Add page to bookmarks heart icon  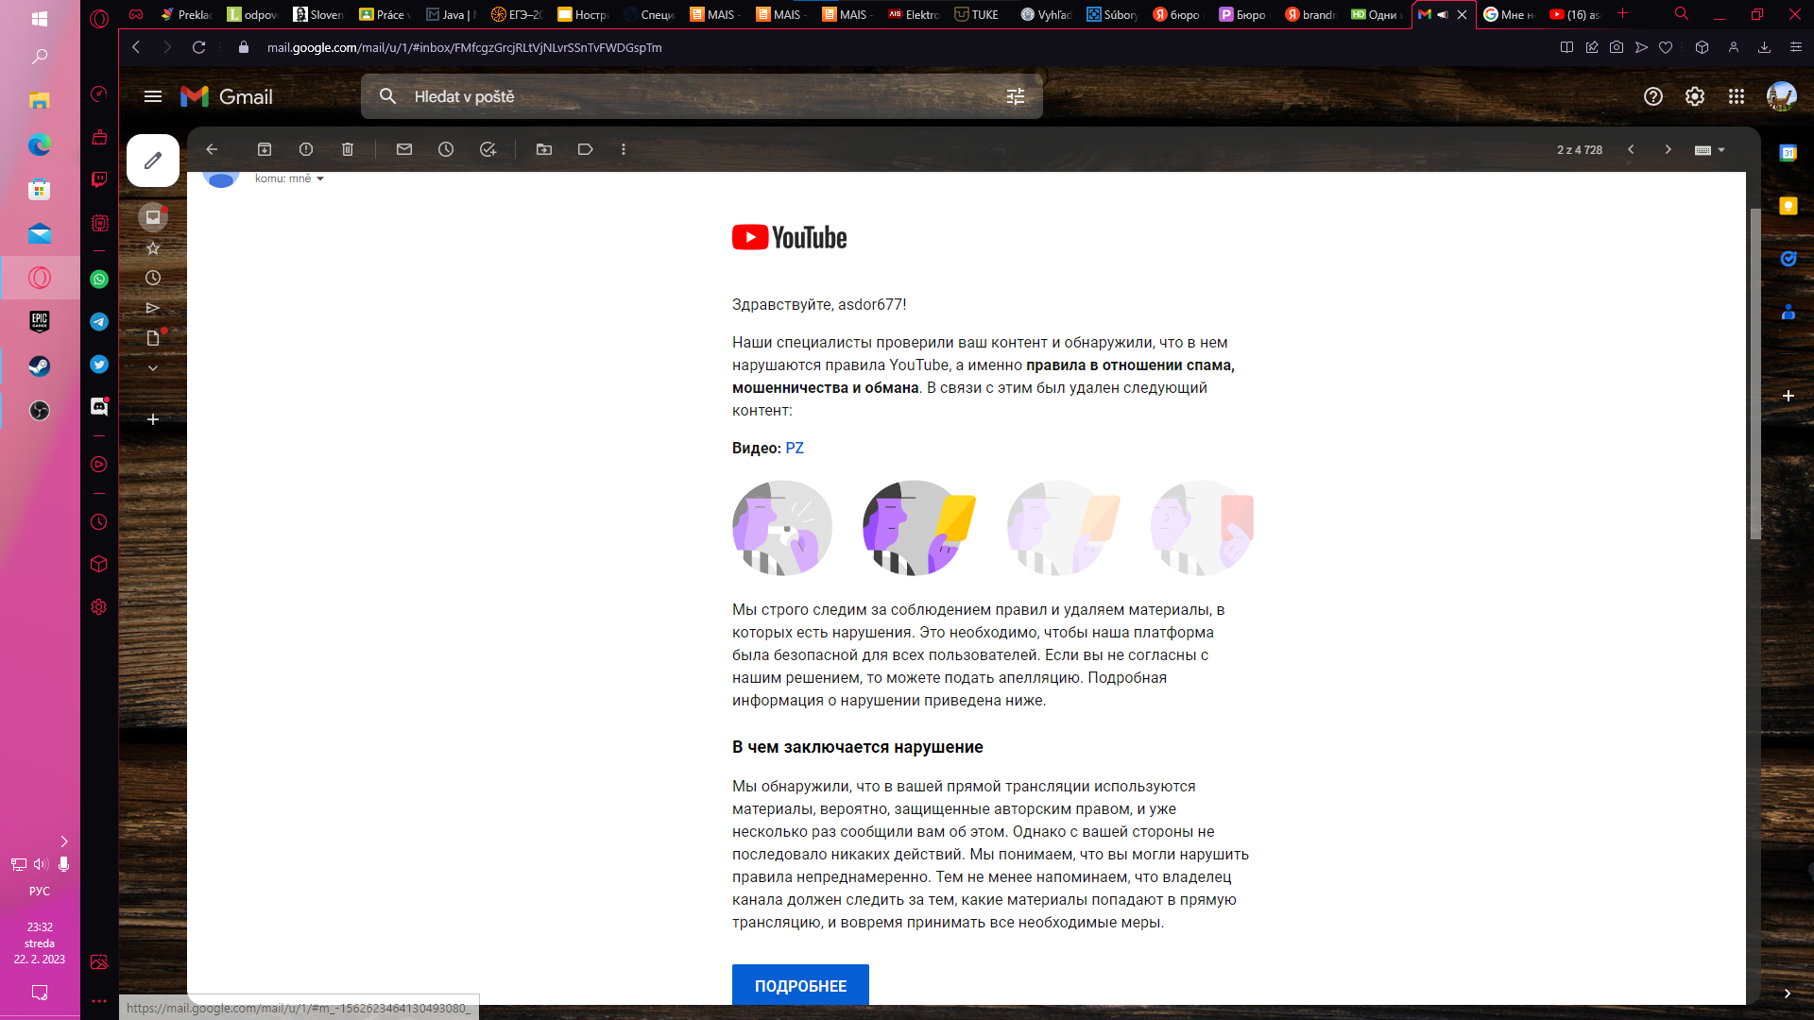(x=1666, y=47)
